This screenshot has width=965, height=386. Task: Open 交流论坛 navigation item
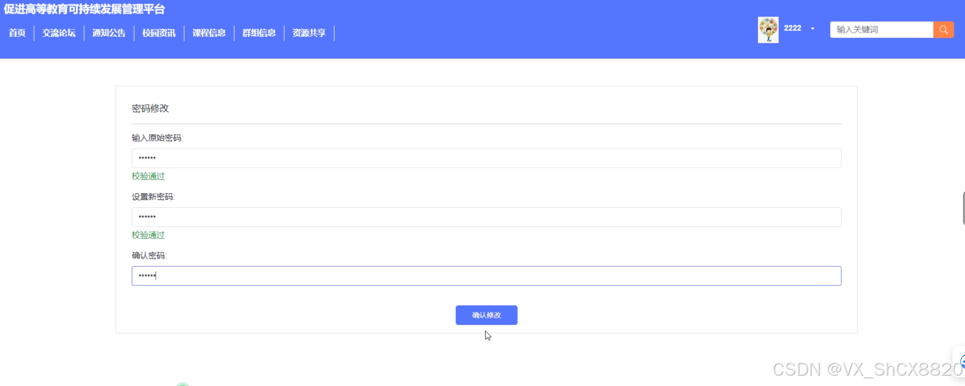(59, 33)
